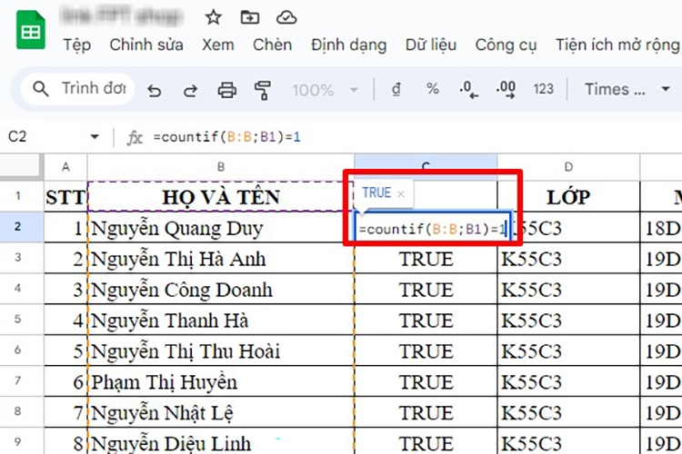Select cell Nguyễn Nhật Lệ

pos(221,413)
